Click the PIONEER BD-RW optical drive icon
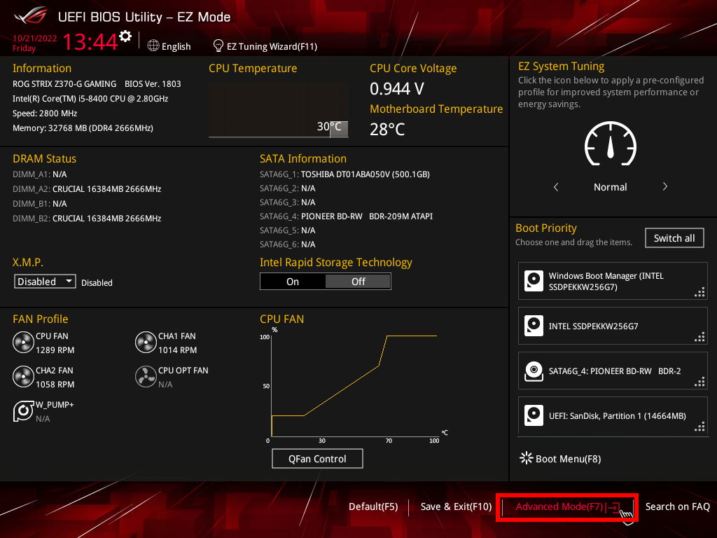The width and height of the screenshot is (717, 538). point(534,371)
